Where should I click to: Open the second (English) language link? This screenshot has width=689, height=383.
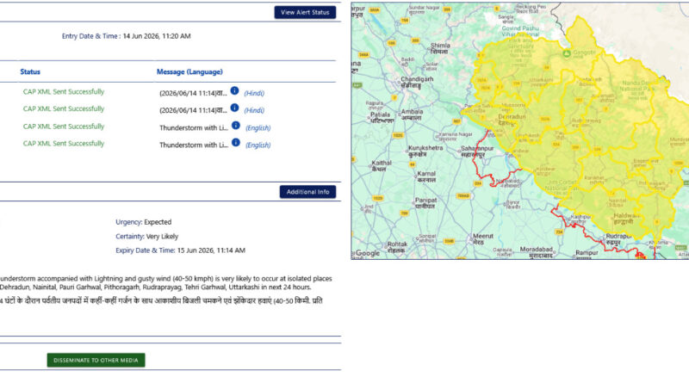258,145
